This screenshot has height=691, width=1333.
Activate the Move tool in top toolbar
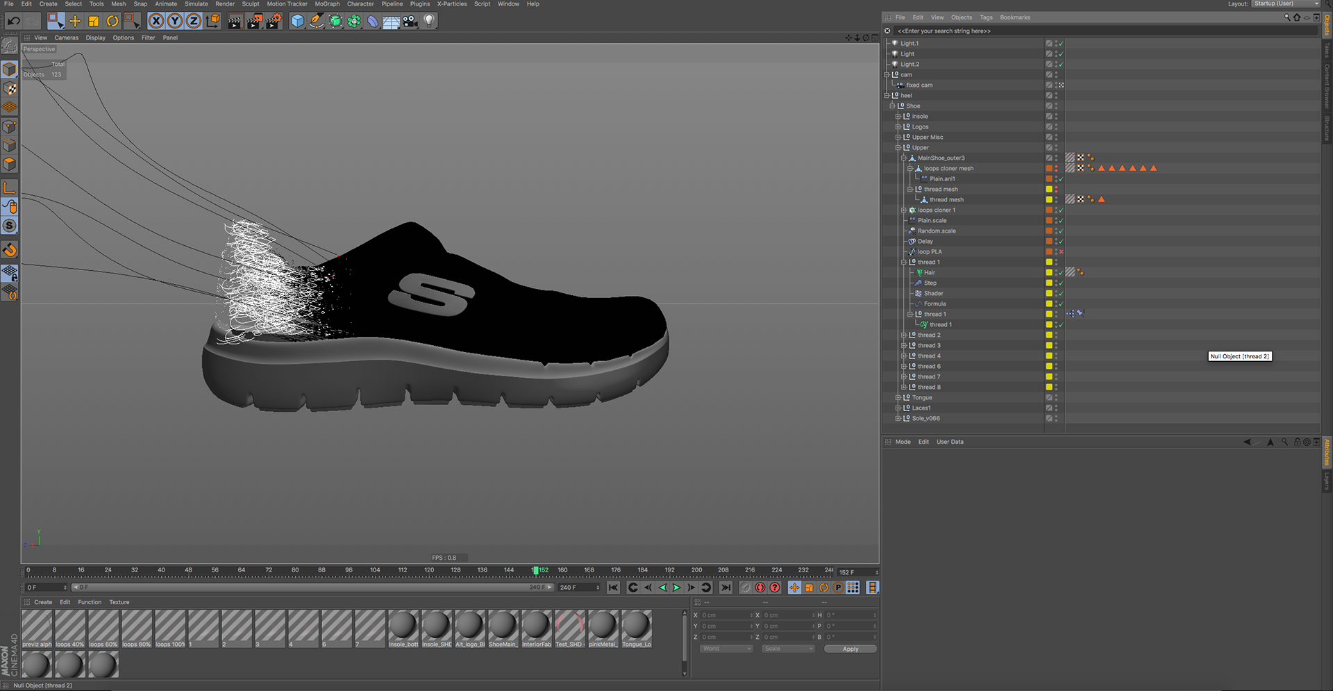[75, 21]
